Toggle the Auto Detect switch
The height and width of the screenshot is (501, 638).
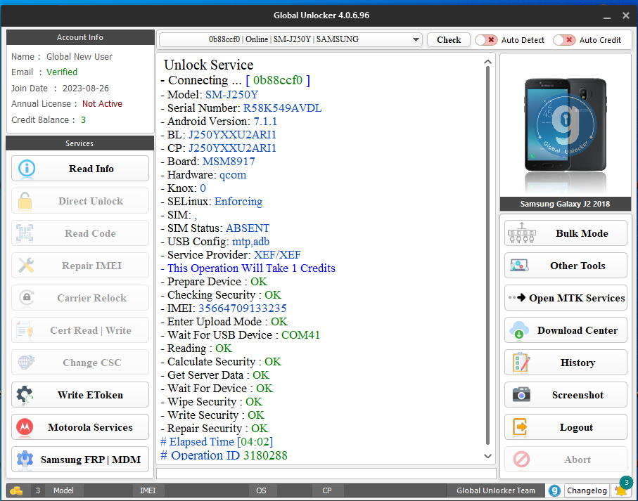click(x=486, y=40)
